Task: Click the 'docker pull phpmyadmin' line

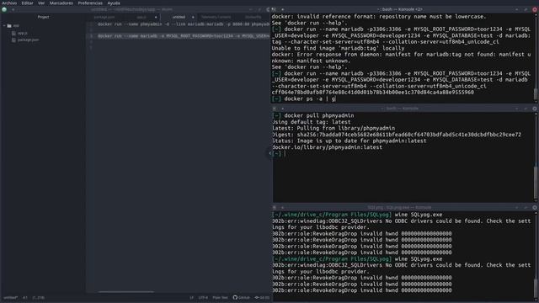Action: (x=313, y=116)
